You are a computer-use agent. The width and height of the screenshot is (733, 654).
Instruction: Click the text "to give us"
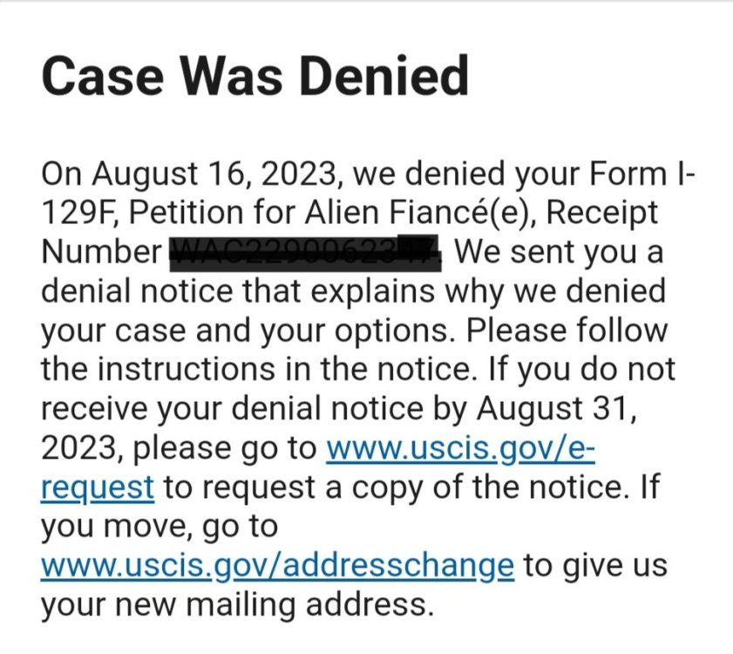[595, 566]
